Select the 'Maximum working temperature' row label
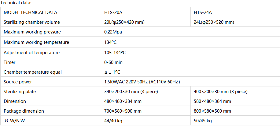 (36, 42)
